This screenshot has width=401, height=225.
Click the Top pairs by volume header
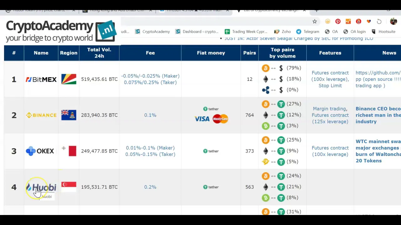[x=283, y=53]
